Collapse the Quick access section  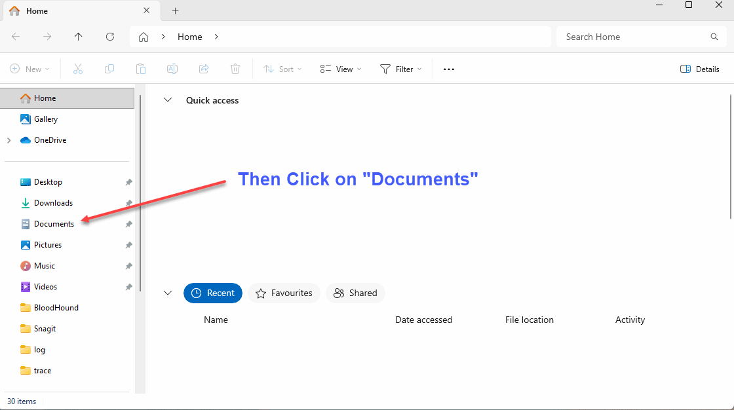pos(168,100)
